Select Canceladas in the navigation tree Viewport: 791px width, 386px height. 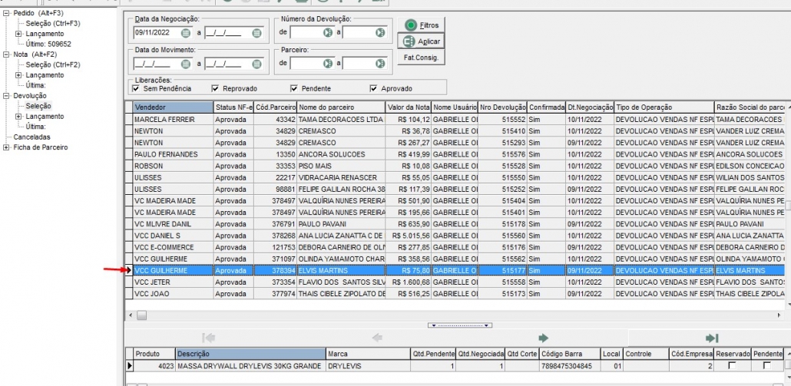[31, 137]
